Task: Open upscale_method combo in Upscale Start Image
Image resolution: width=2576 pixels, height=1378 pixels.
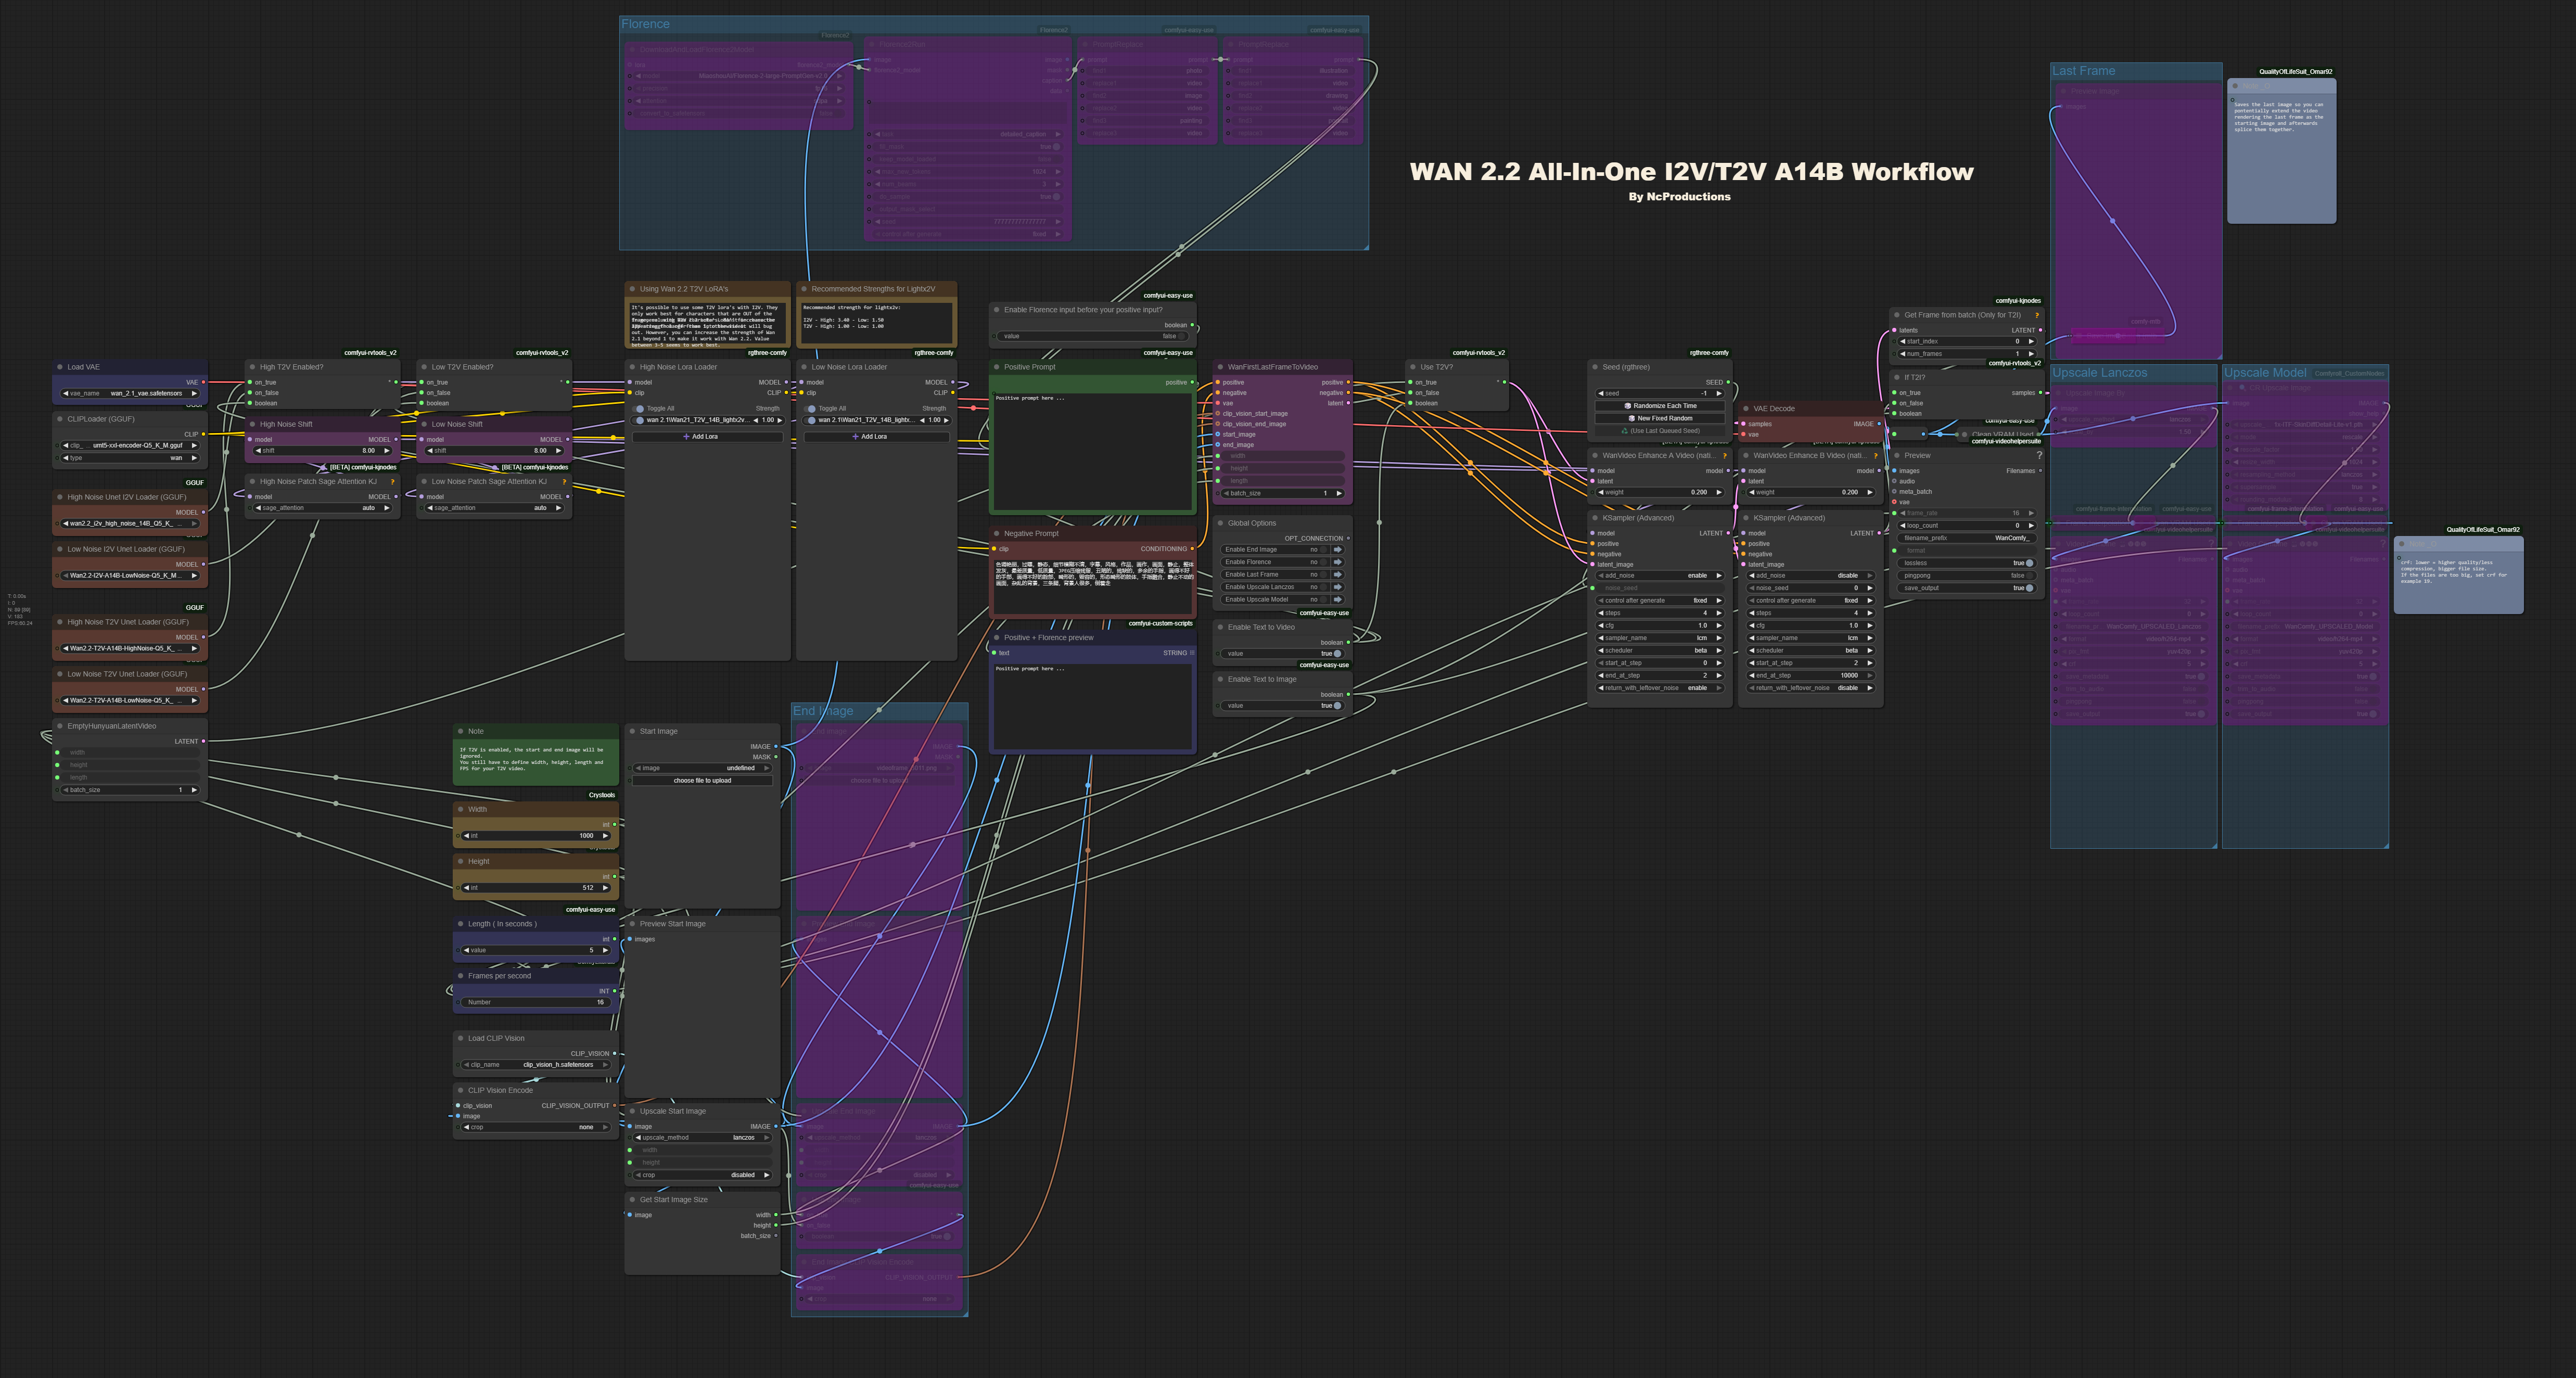Action: point(702,1138)
